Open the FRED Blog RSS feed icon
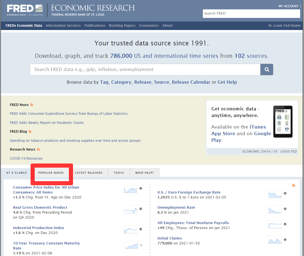This screenshot has width=304, height=256. tap(30, 132)
